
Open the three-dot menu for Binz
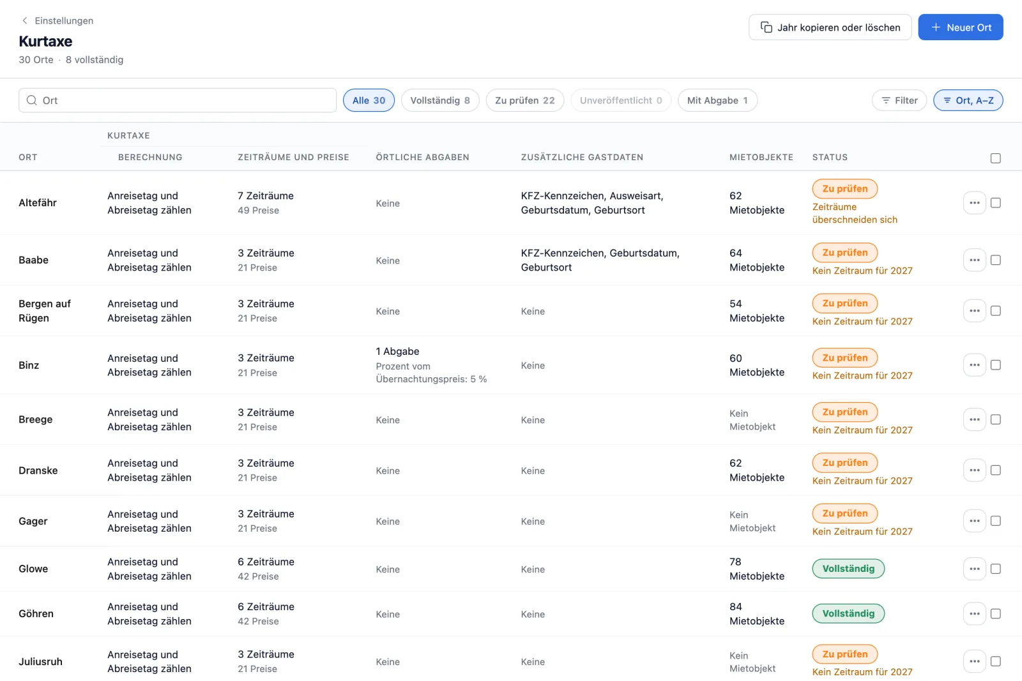[974, 365]
